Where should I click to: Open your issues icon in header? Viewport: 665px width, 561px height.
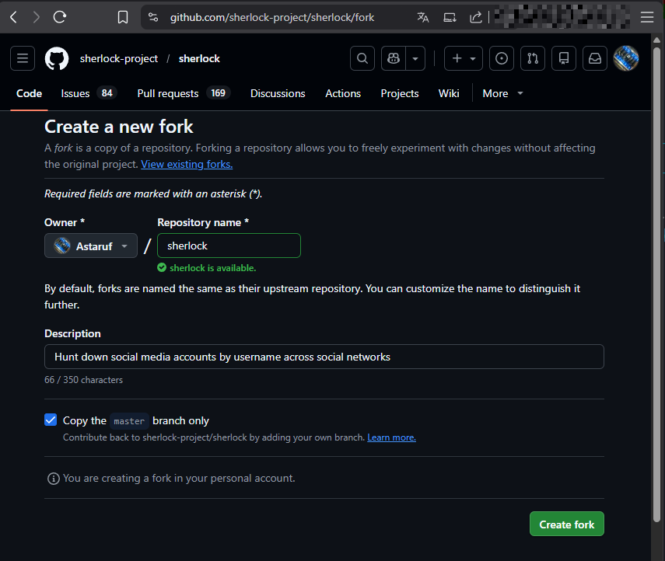pyautogui.click(x=502, y=58)
